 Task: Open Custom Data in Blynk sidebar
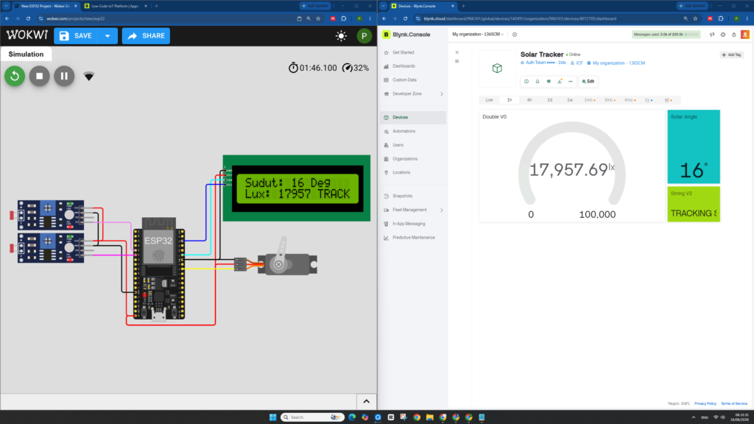pos(413,79)
